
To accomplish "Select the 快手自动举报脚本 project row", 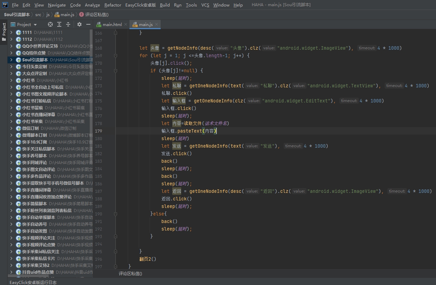I will [50, 218].
